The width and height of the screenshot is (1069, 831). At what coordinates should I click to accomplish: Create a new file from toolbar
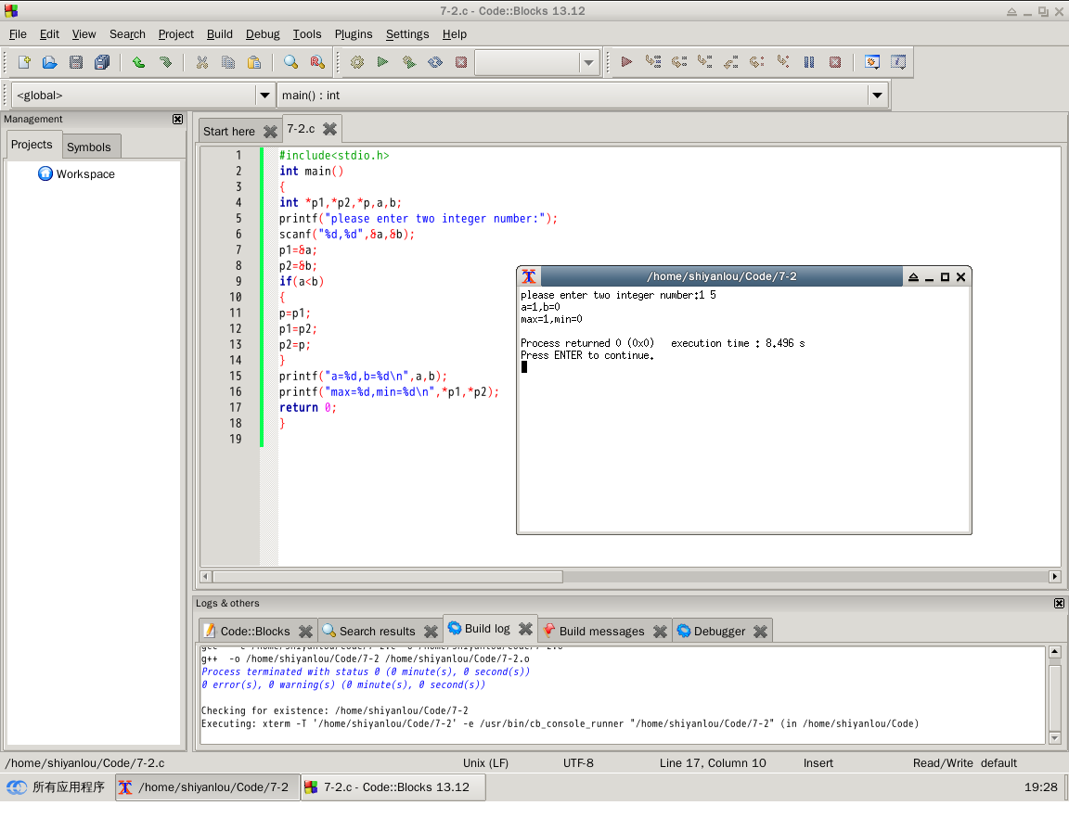click(x=24, y=63)
